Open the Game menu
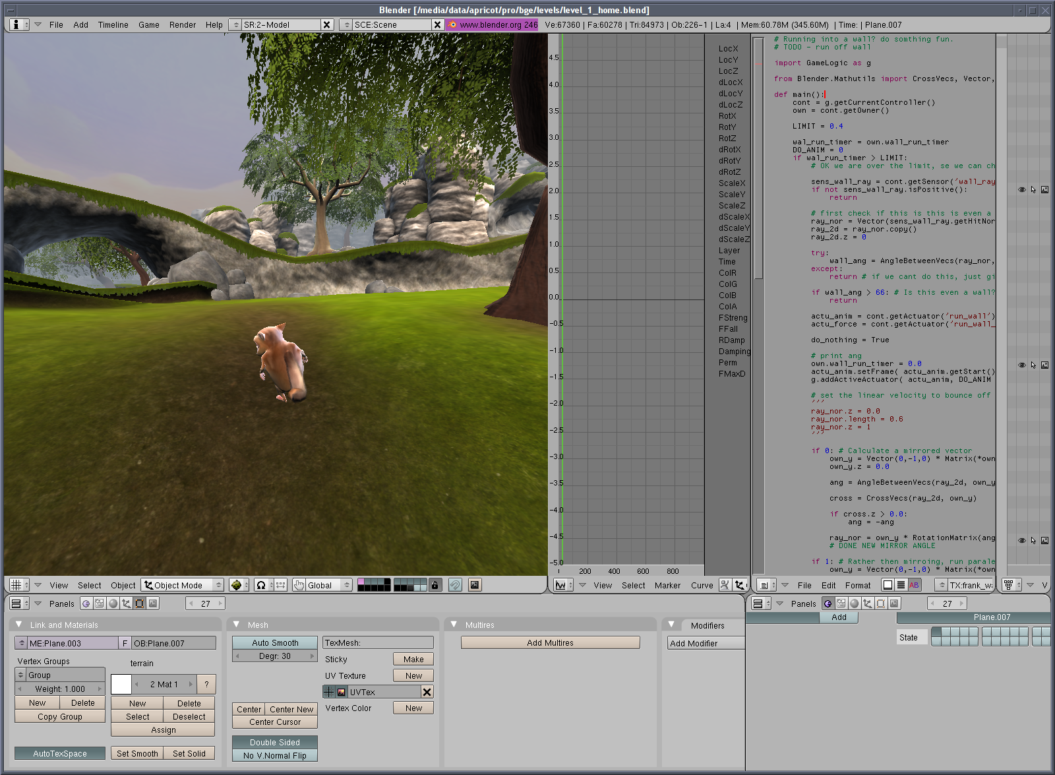The image size is (1055, 775). point(149,24)
